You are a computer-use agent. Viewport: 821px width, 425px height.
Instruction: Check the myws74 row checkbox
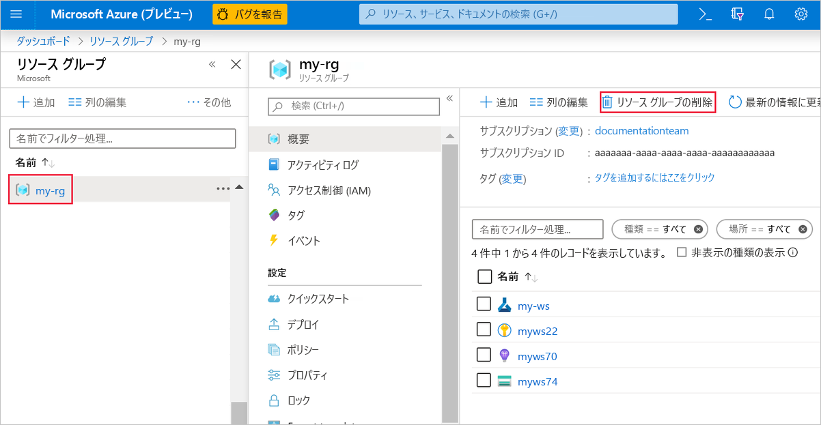tap(484, 380)
